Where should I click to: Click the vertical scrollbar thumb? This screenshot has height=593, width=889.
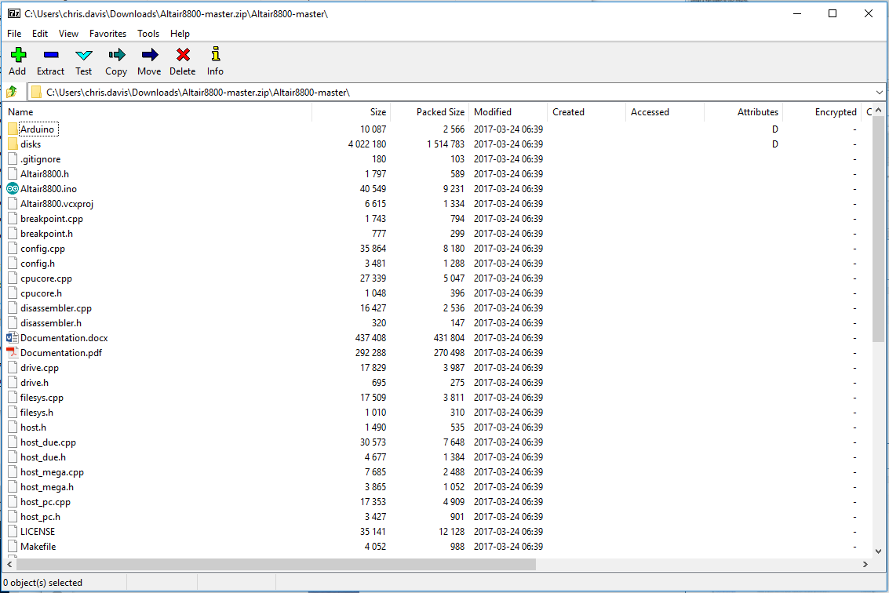point(878,229)
